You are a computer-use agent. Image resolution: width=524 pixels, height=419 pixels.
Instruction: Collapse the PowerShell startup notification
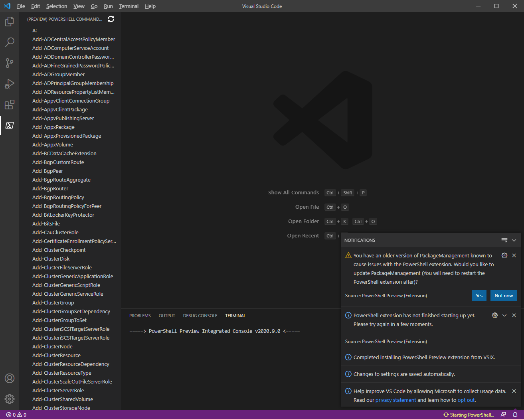[504, 315]
